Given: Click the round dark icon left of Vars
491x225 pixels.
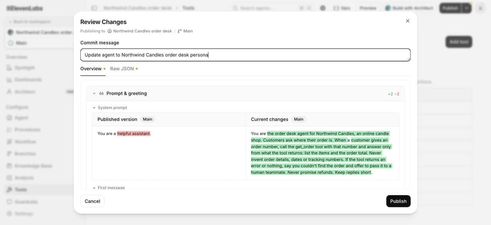Looking at the screenshot, I should 323,8.
